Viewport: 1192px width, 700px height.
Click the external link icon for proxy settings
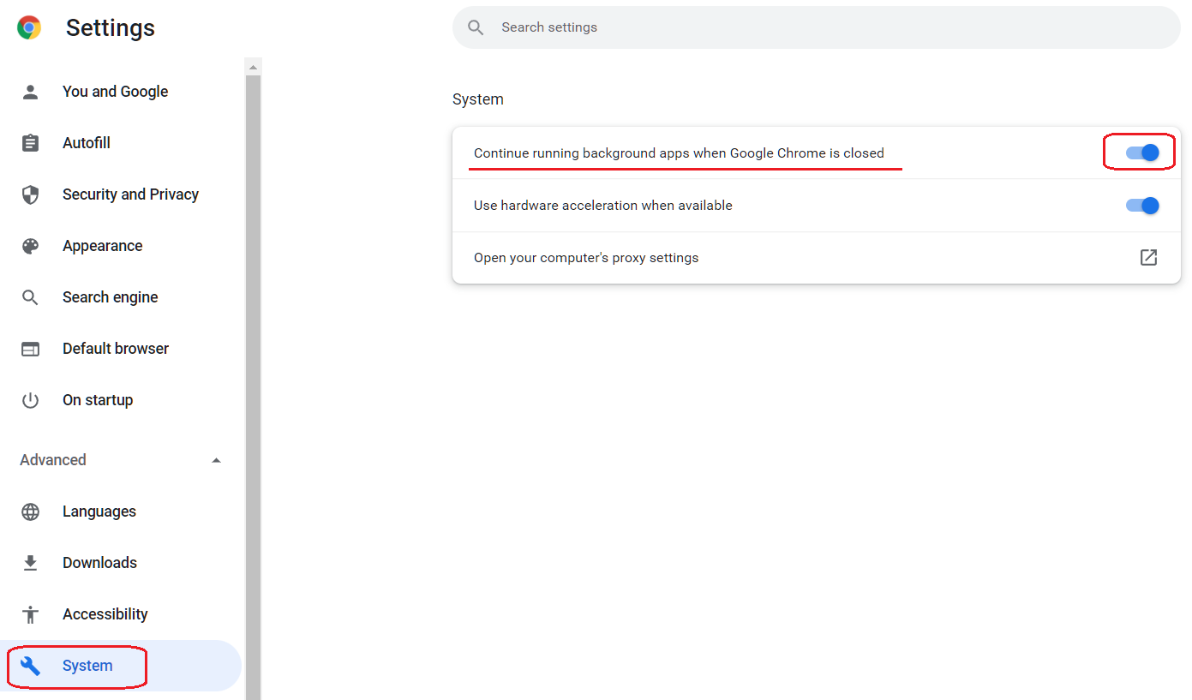click(1148, 257)
